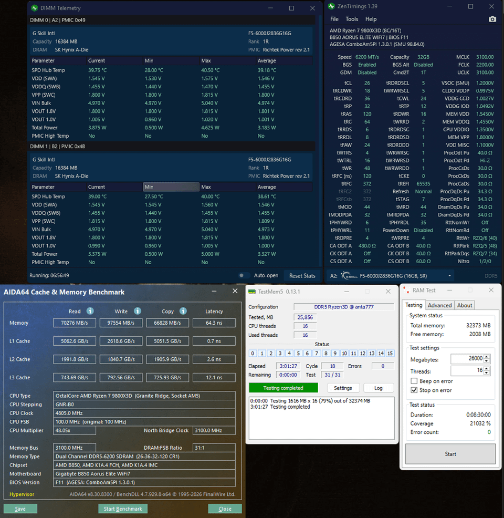Click the TestMem5 title bar icon
Viewport: 504px width, 518px height.
pyautogui.click(x=252, y=292)
